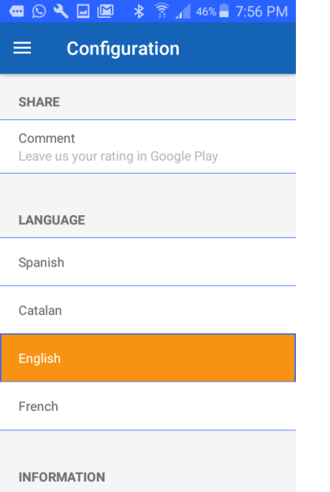Select the highlighted English language option

click(148, 358)
